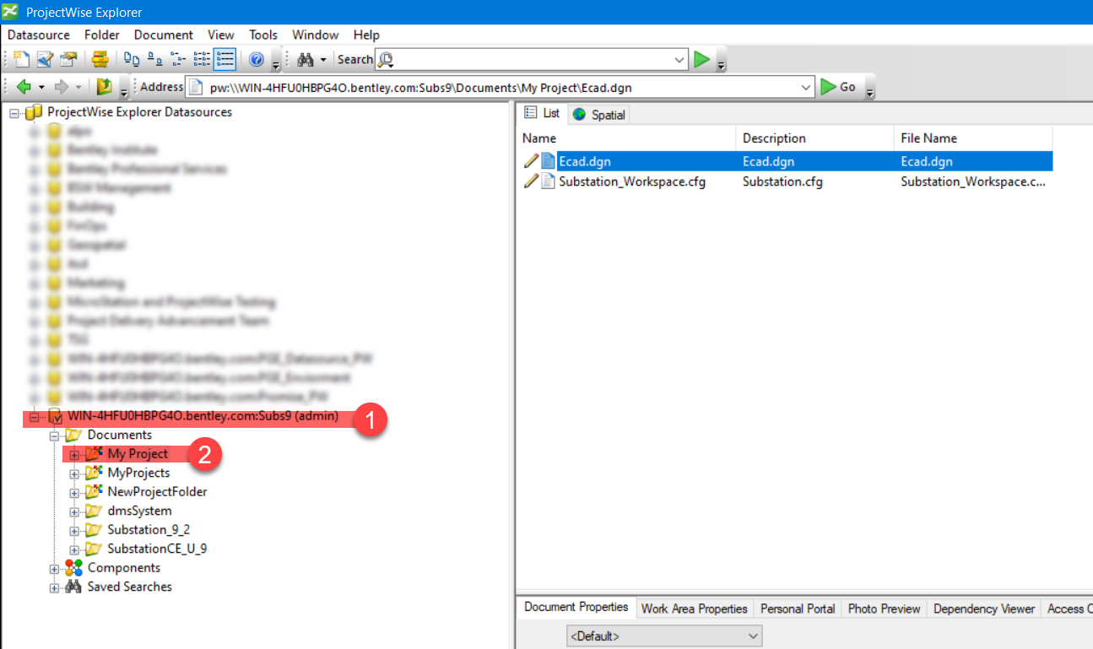1093x649 pixels.
Task: Expand the Components node
Action: [54, 568]
